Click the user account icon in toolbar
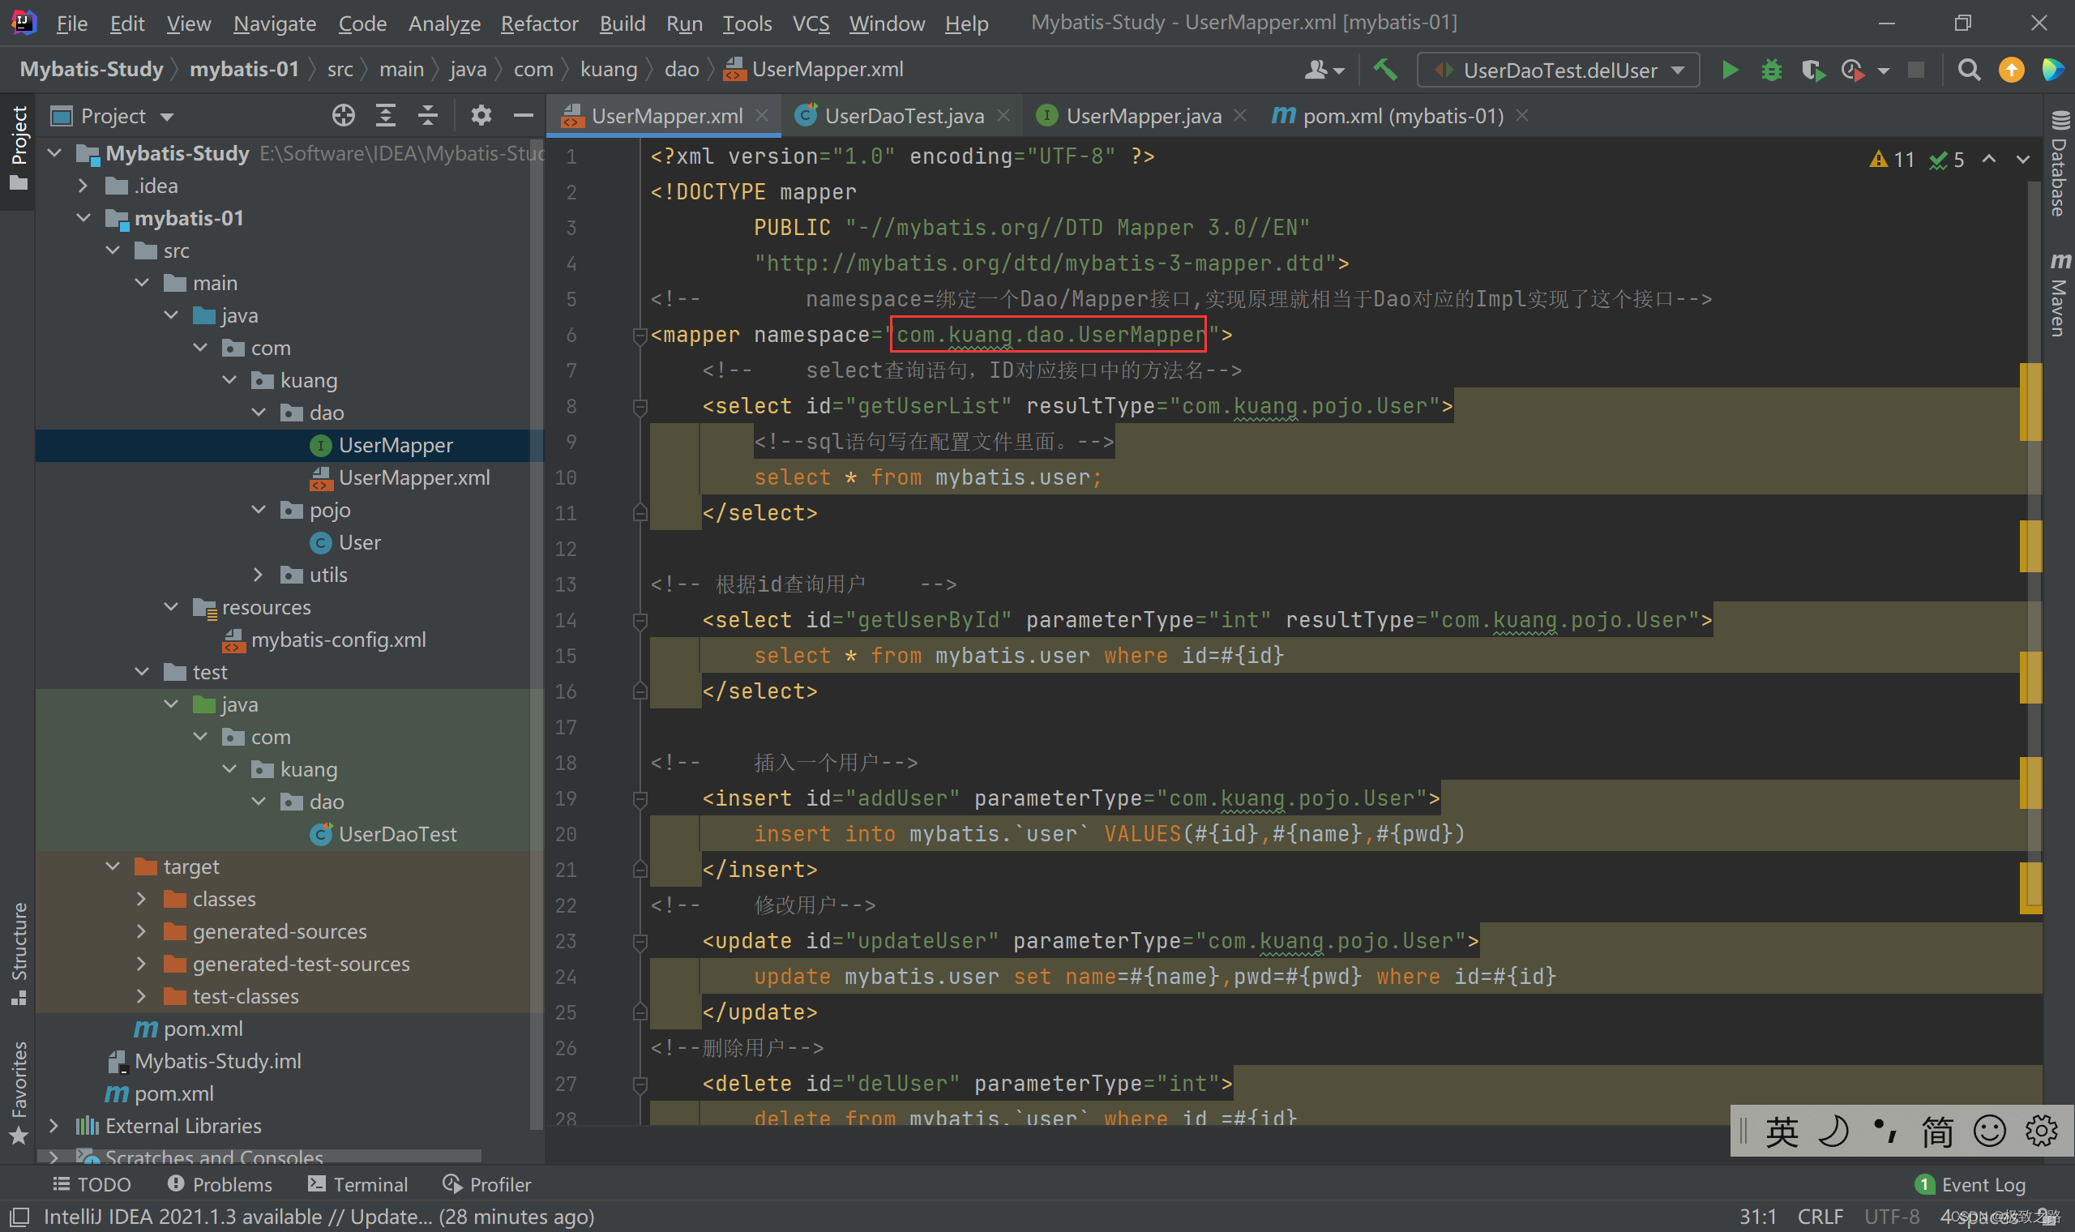The height and width of the screenshot is (1232, 2075). [x=1324, y=71]
